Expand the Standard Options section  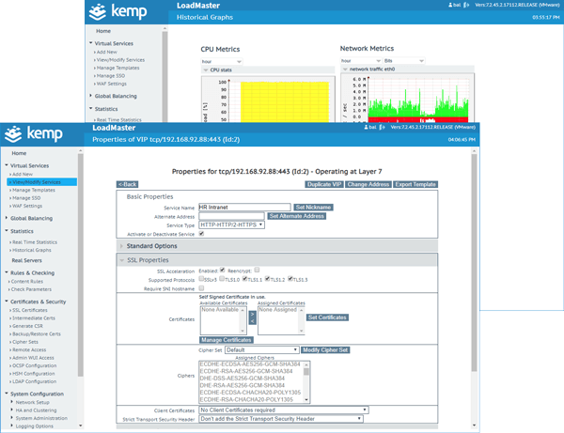tap(277, 246)
